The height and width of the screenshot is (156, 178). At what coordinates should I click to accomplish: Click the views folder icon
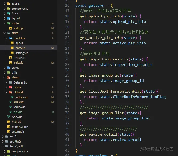[9, 77]
